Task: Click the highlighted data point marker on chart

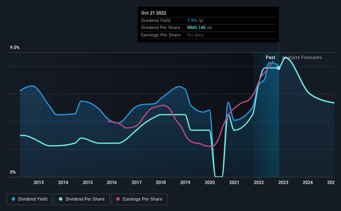Action: [x=278, y=68]
